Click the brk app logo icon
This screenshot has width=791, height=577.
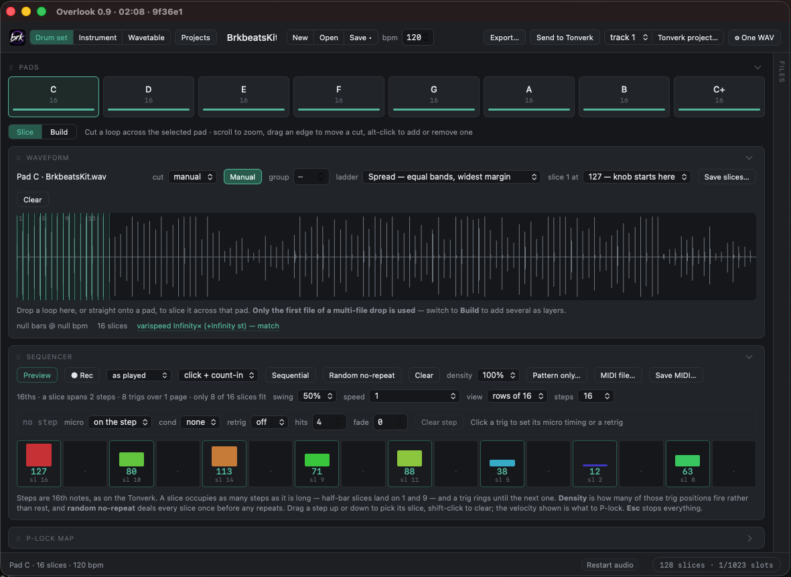tap(17, 38)
